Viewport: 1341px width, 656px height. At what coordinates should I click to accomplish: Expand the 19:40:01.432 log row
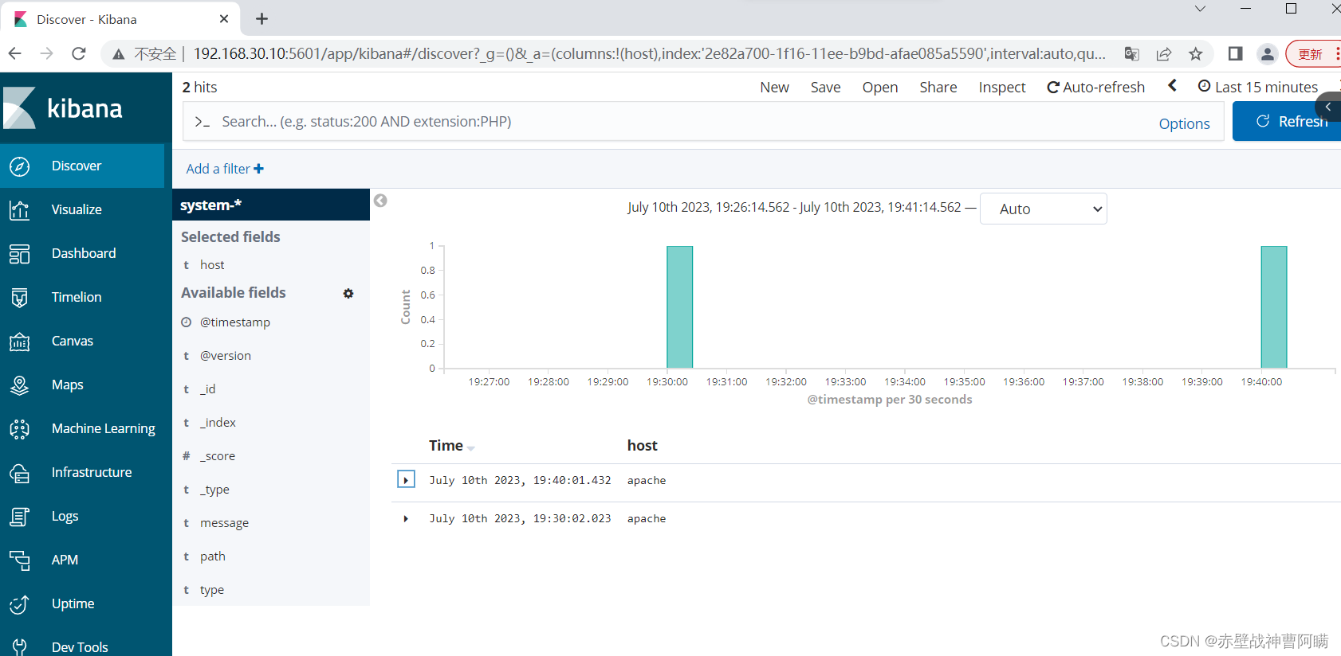pyautogui.click(x=406, y=480)
